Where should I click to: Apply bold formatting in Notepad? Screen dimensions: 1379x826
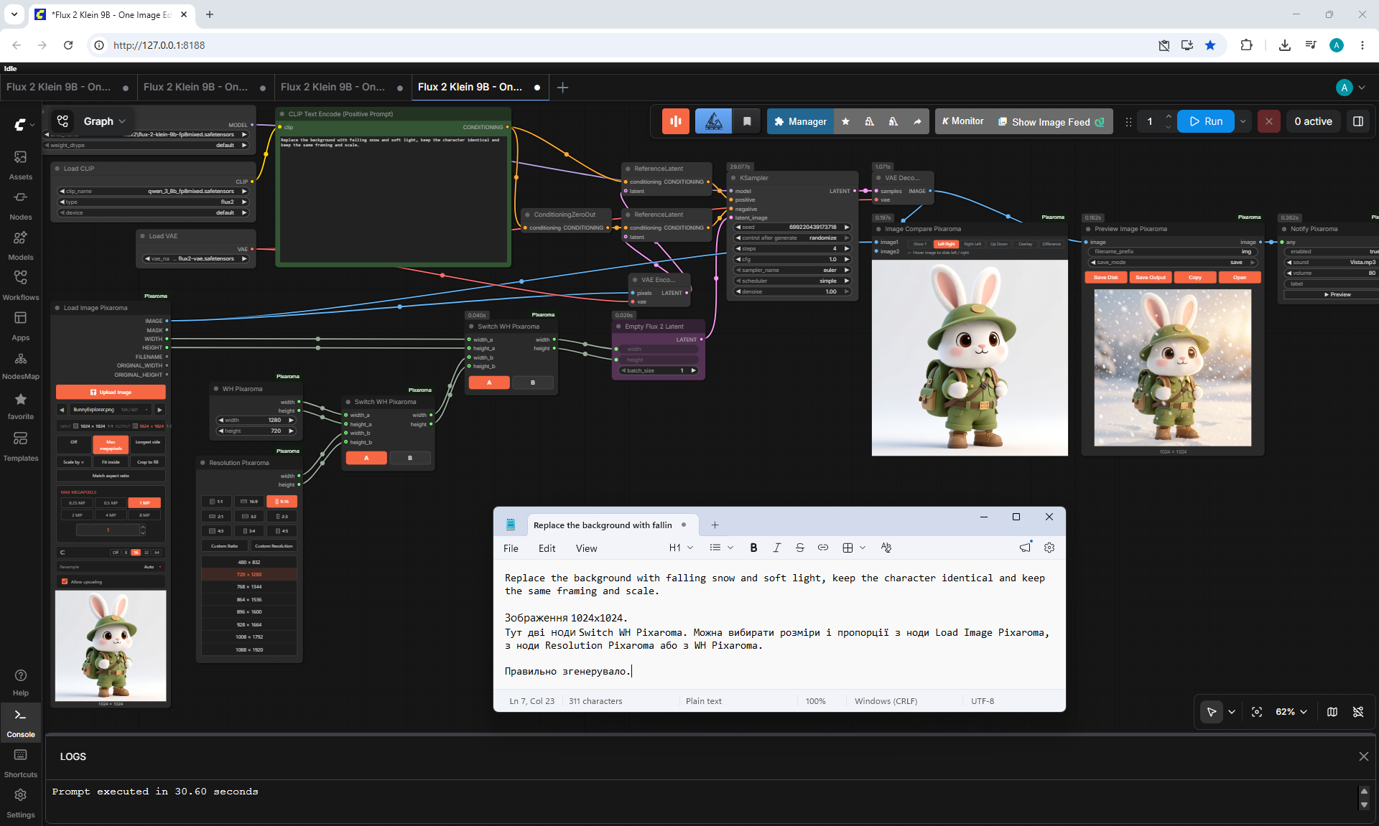tap(753, 548)
